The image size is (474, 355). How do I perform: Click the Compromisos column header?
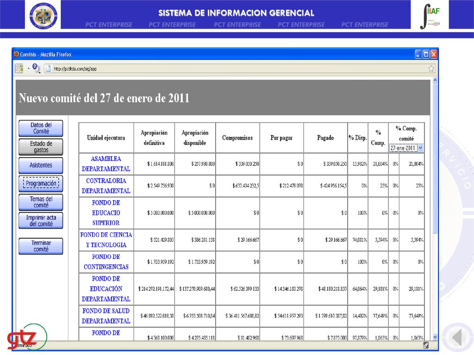(x=237, y=138)
